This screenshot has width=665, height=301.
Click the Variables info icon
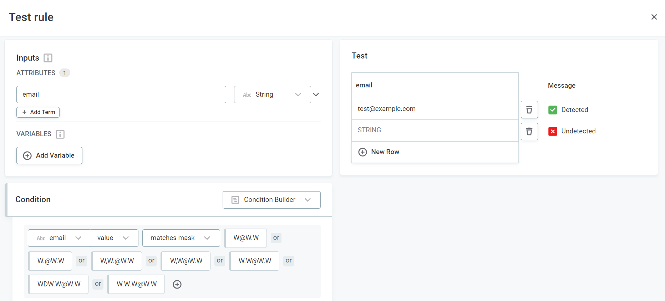(x=60, y=134)
